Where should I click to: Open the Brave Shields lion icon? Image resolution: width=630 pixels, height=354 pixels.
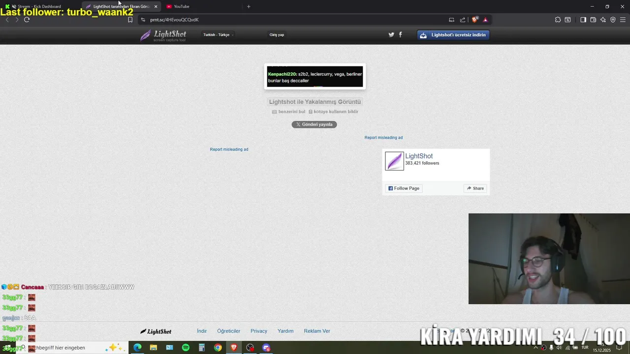pyautogui.click(x=474, y=20)
